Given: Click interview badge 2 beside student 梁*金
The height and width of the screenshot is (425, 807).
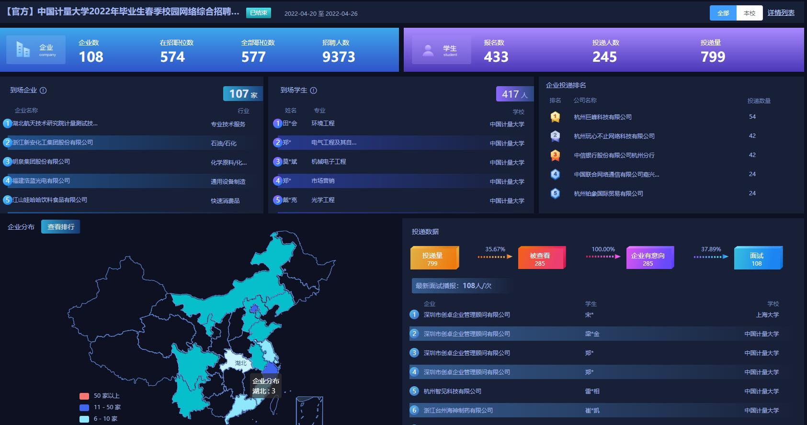Looking at the screenshot, I should tap(414, 334).
